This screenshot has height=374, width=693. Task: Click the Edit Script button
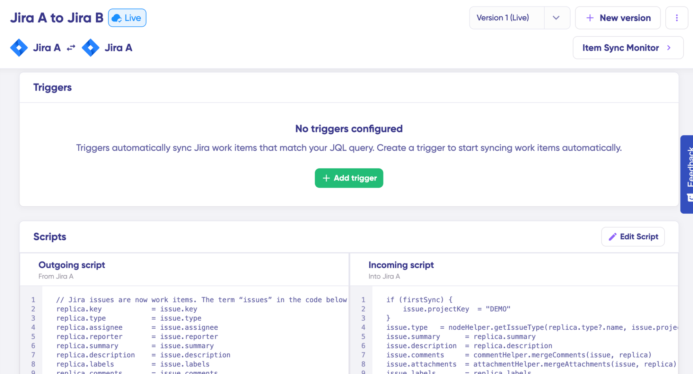pyautogui.click(x=633, y=237)
